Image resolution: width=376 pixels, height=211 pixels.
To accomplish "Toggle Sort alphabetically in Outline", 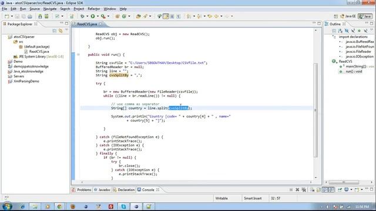I will pos(340,31).
